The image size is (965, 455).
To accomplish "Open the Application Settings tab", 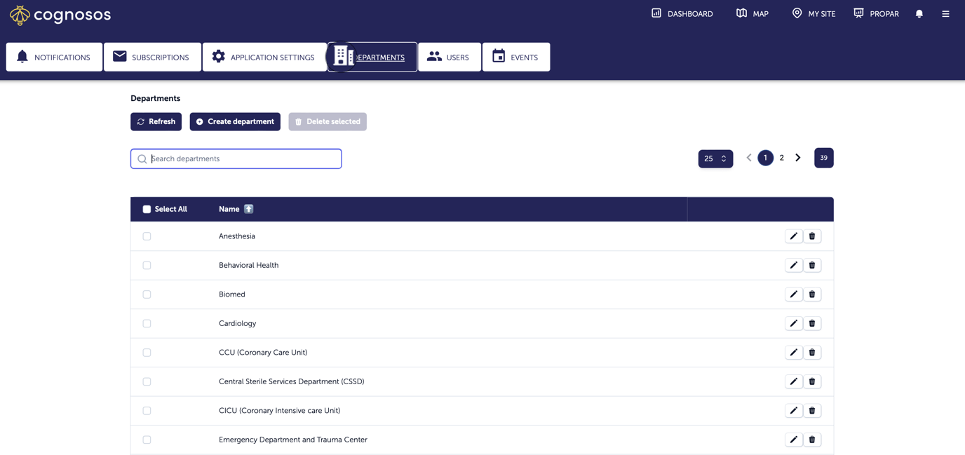I will 264,57.
